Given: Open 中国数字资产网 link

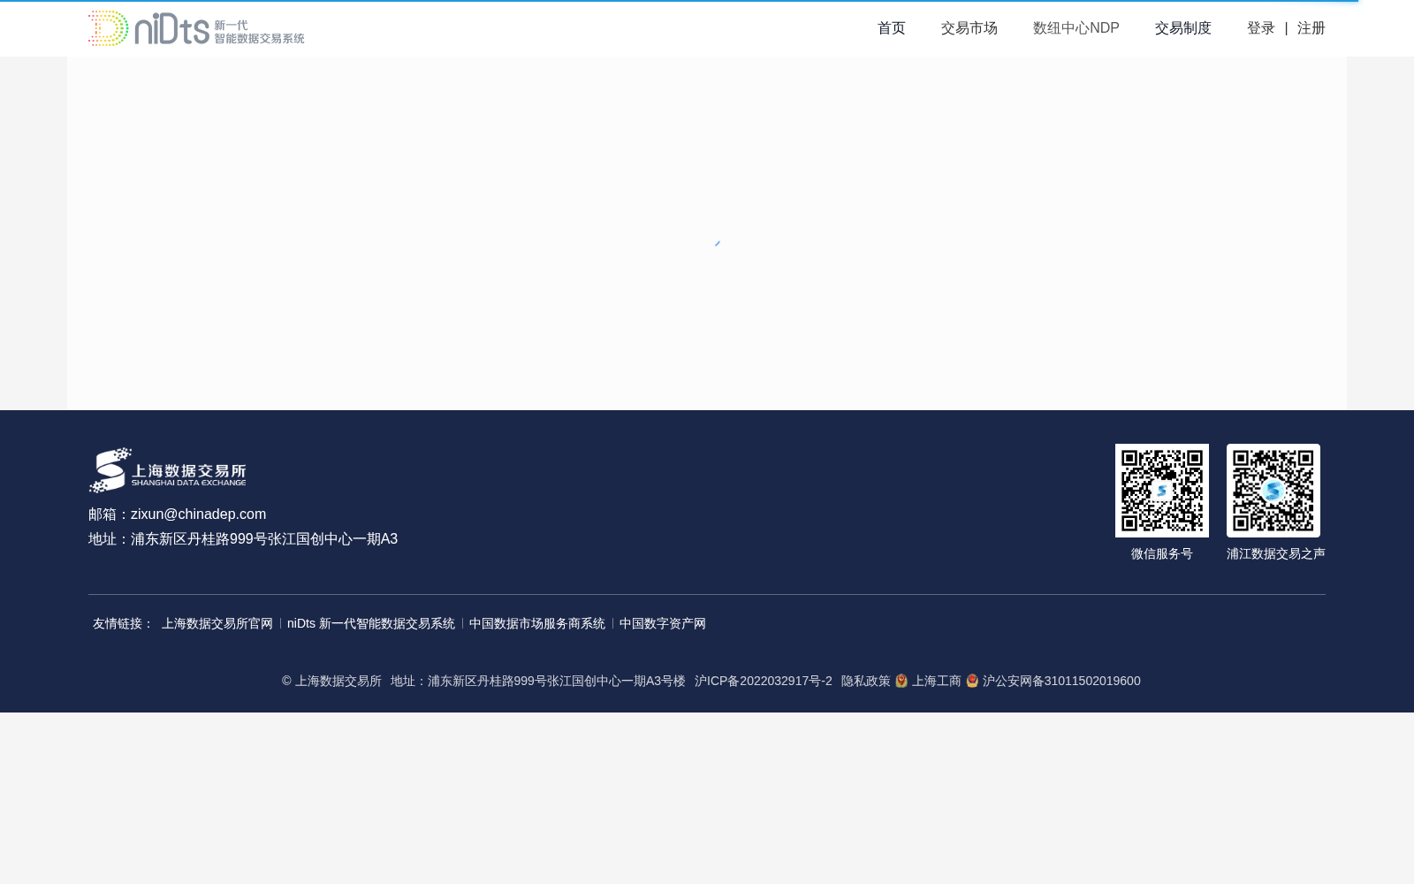Looking at the screenshot, I should (x=662, y=624).
